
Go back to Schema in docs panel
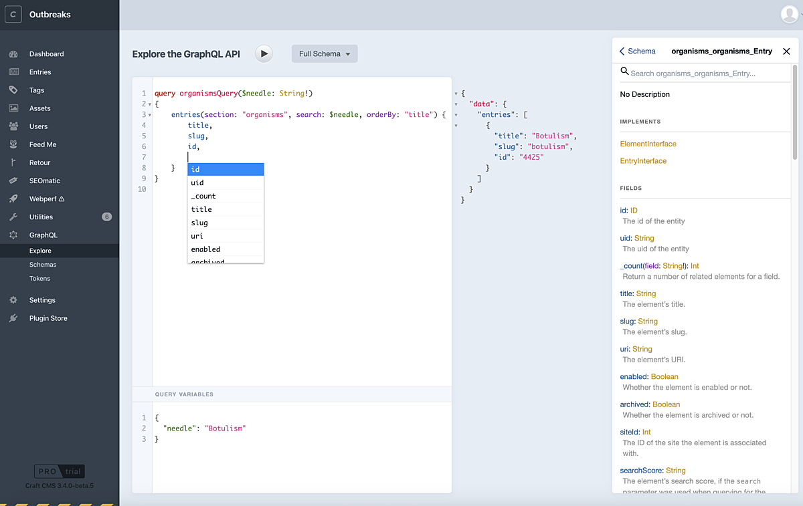pos(638,51)
